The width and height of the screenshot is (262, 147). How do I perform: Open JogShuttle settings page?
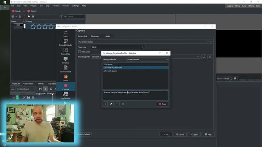pos(65,96)
